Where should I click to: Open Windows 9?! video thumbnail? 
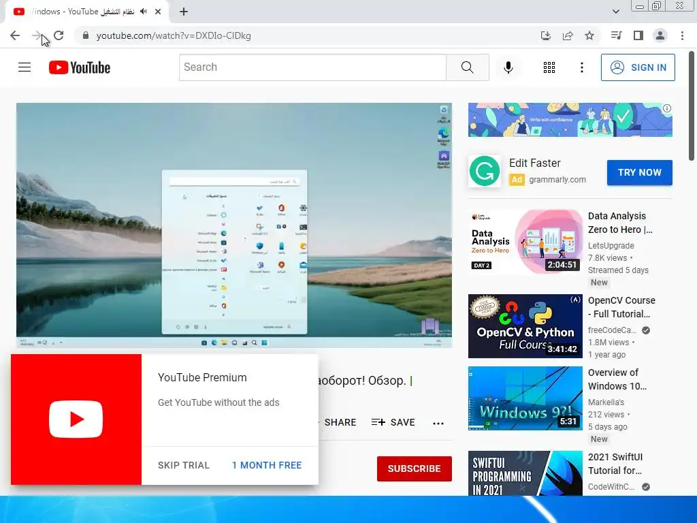[x=525, y=398]
